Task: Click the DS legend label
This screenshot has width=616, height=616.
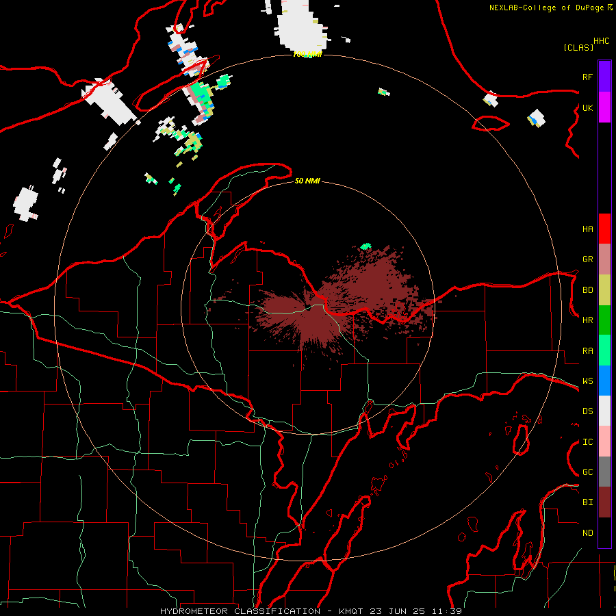Action: click(587, 411)
